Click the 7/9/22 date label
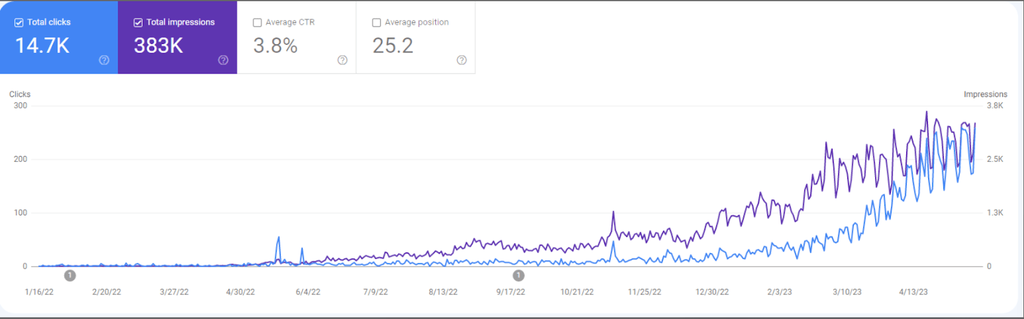This screenshot has height=319, width=1024. click(376, 292)
